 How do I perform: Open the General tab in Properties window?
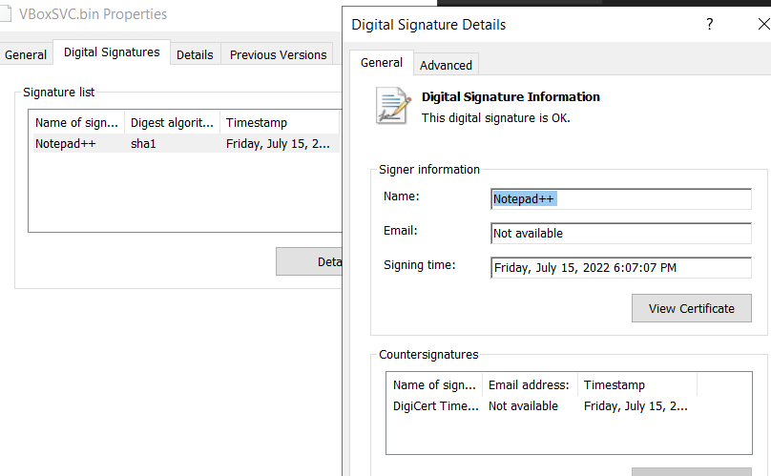coord(26,55)
